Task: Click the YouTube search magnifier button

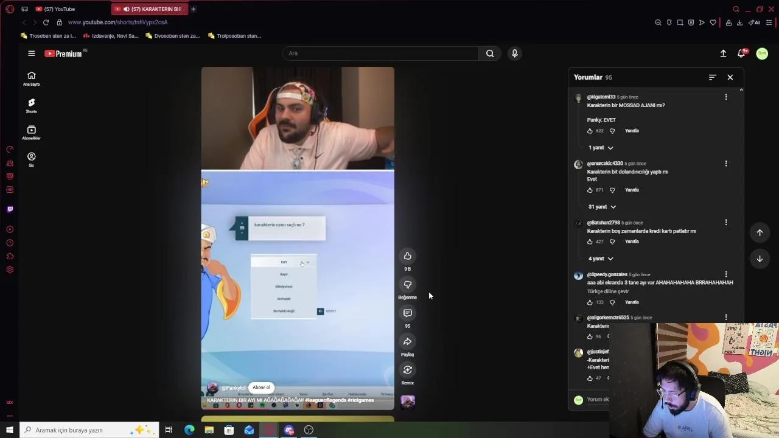Action: pyautogui.click(x=490, y=54)
